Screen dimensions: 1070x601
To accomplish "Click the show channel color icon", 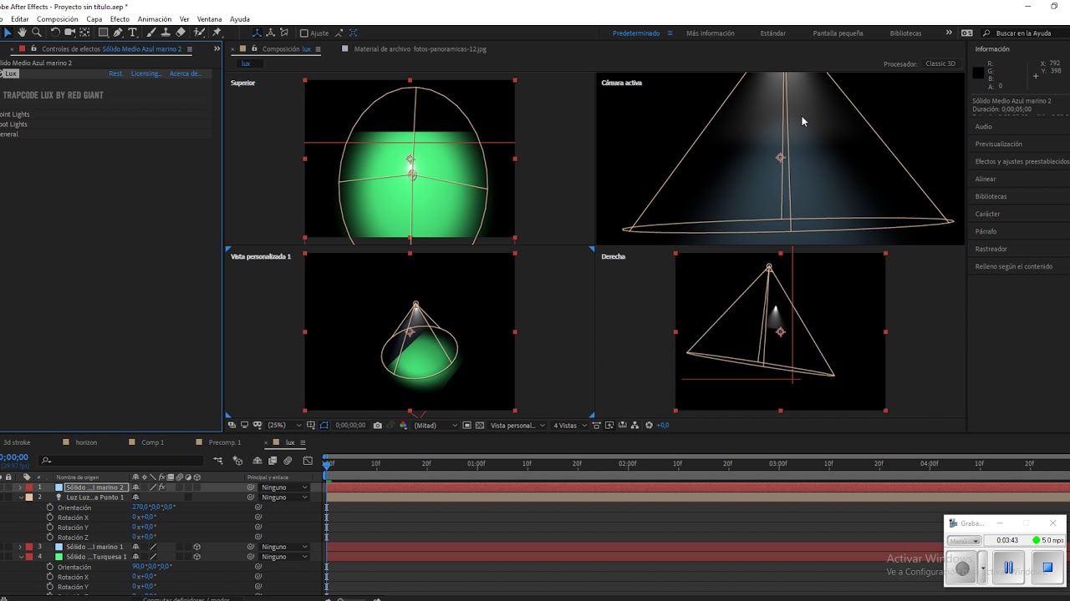I will click(x=403, y=425).
